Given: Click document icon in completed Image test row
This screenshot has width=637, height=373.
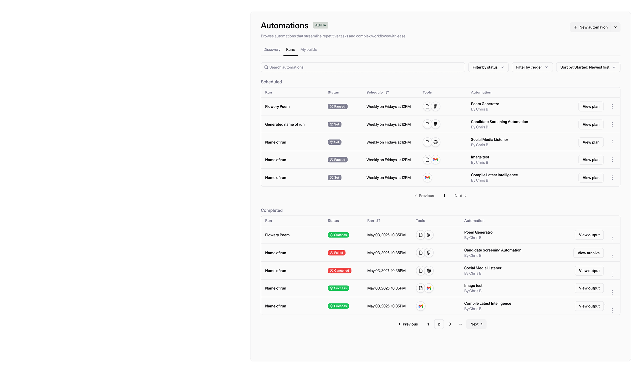Looking at the screenshot, I should click(x=420, y=288).
